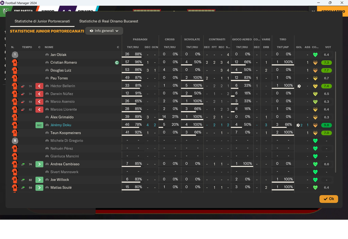The height and width of the screenshot is (239, 348).
Task: Click Cristian Romero's 7.3 rating badge
Action: point(326,63)
